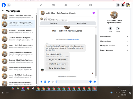Viewport: 133px width, 99px height.
Task: Expand Chat members section
Action: point(114,41)
